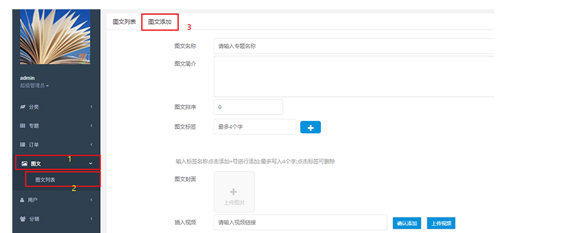The height and width of the screenshot is (233, 564).
Task: Focus the 图文标签 input field
Action: [255, 127]
